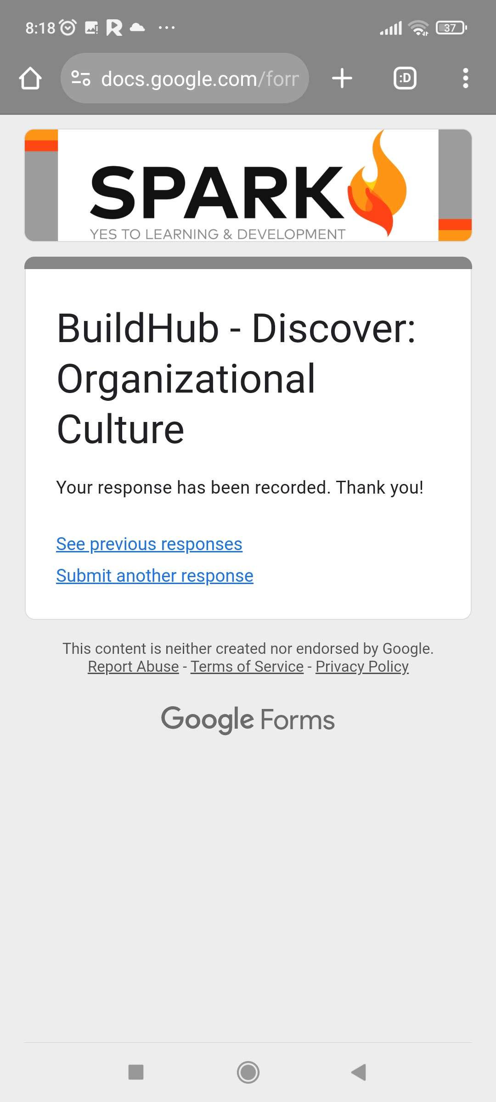This screenshot has width=496, height=1102.
Task: Tap the three-dot notification overflow in status bar
Action: coord(166,28)
